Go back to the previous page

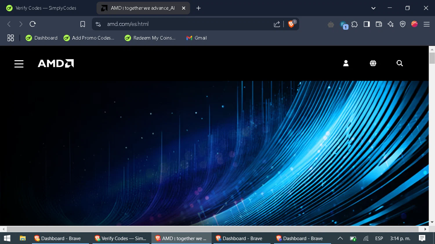9,24
